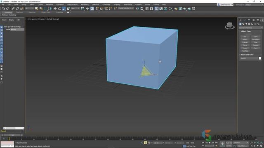Open the Workspaces Default dropdown

click(254, 5)
